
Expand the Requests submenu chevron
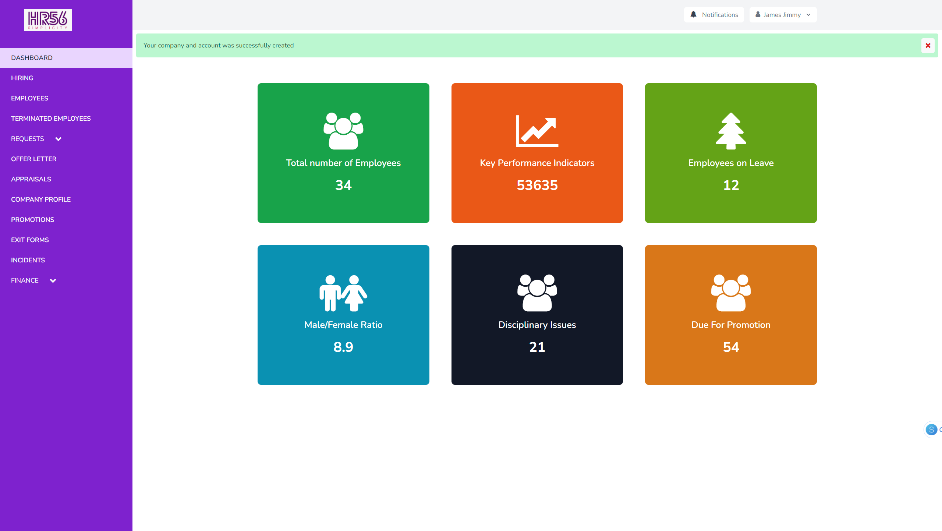58,139
